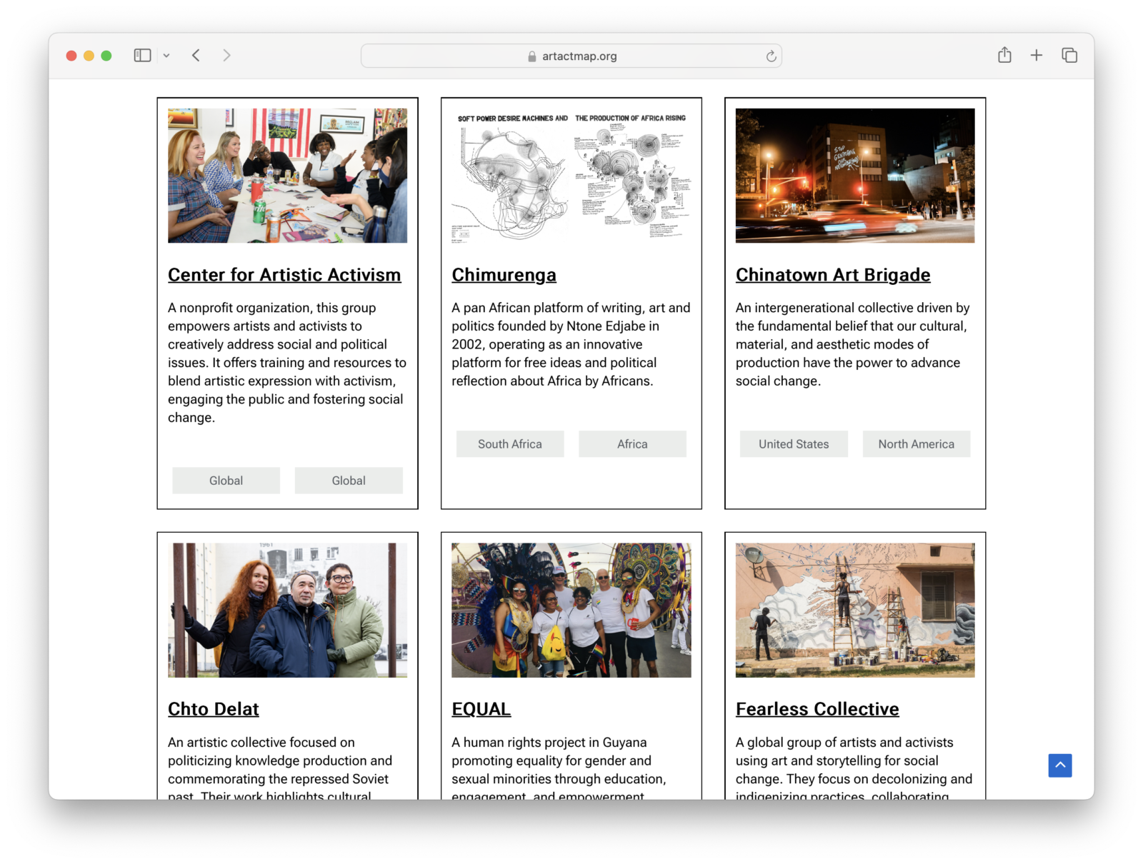Click the United States tag
The image size is (1143, 864).
[x=794, y=444]
